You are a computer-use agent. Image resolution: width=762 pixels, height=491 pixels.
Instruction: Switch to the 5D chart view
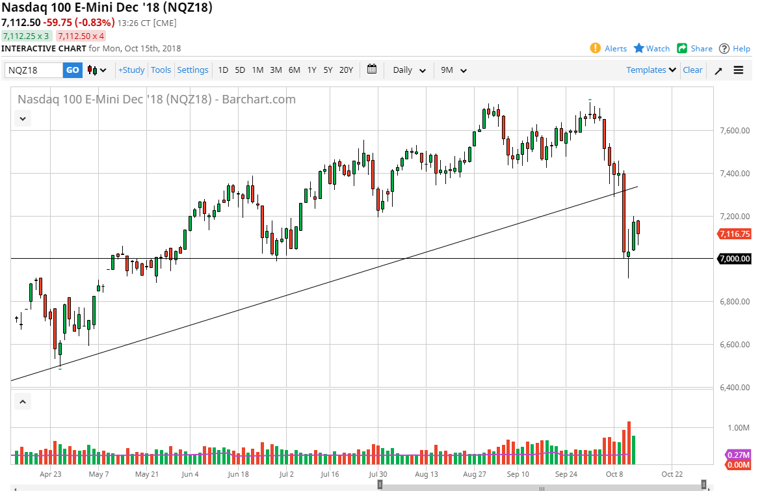[239, 70]
